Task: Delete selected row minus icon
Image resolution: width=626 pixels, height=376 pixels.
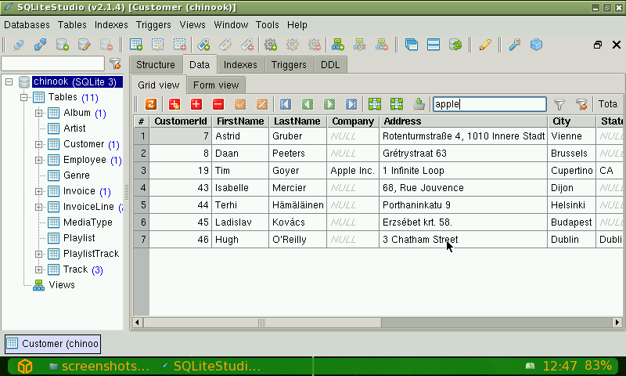Action: pyautogui.click(x=218, y=104)
